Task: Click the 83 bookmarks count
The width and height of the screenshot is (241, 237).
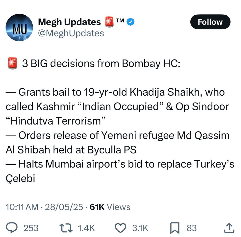Action: [x=191, y=228]
